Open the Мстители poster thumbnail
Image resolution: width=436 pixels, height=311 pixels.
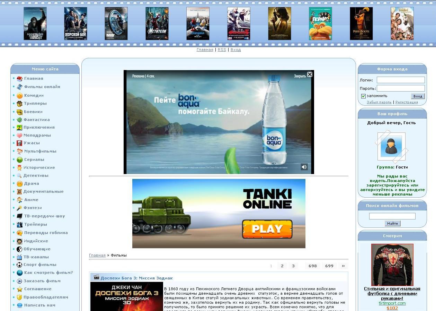point(157,24)
